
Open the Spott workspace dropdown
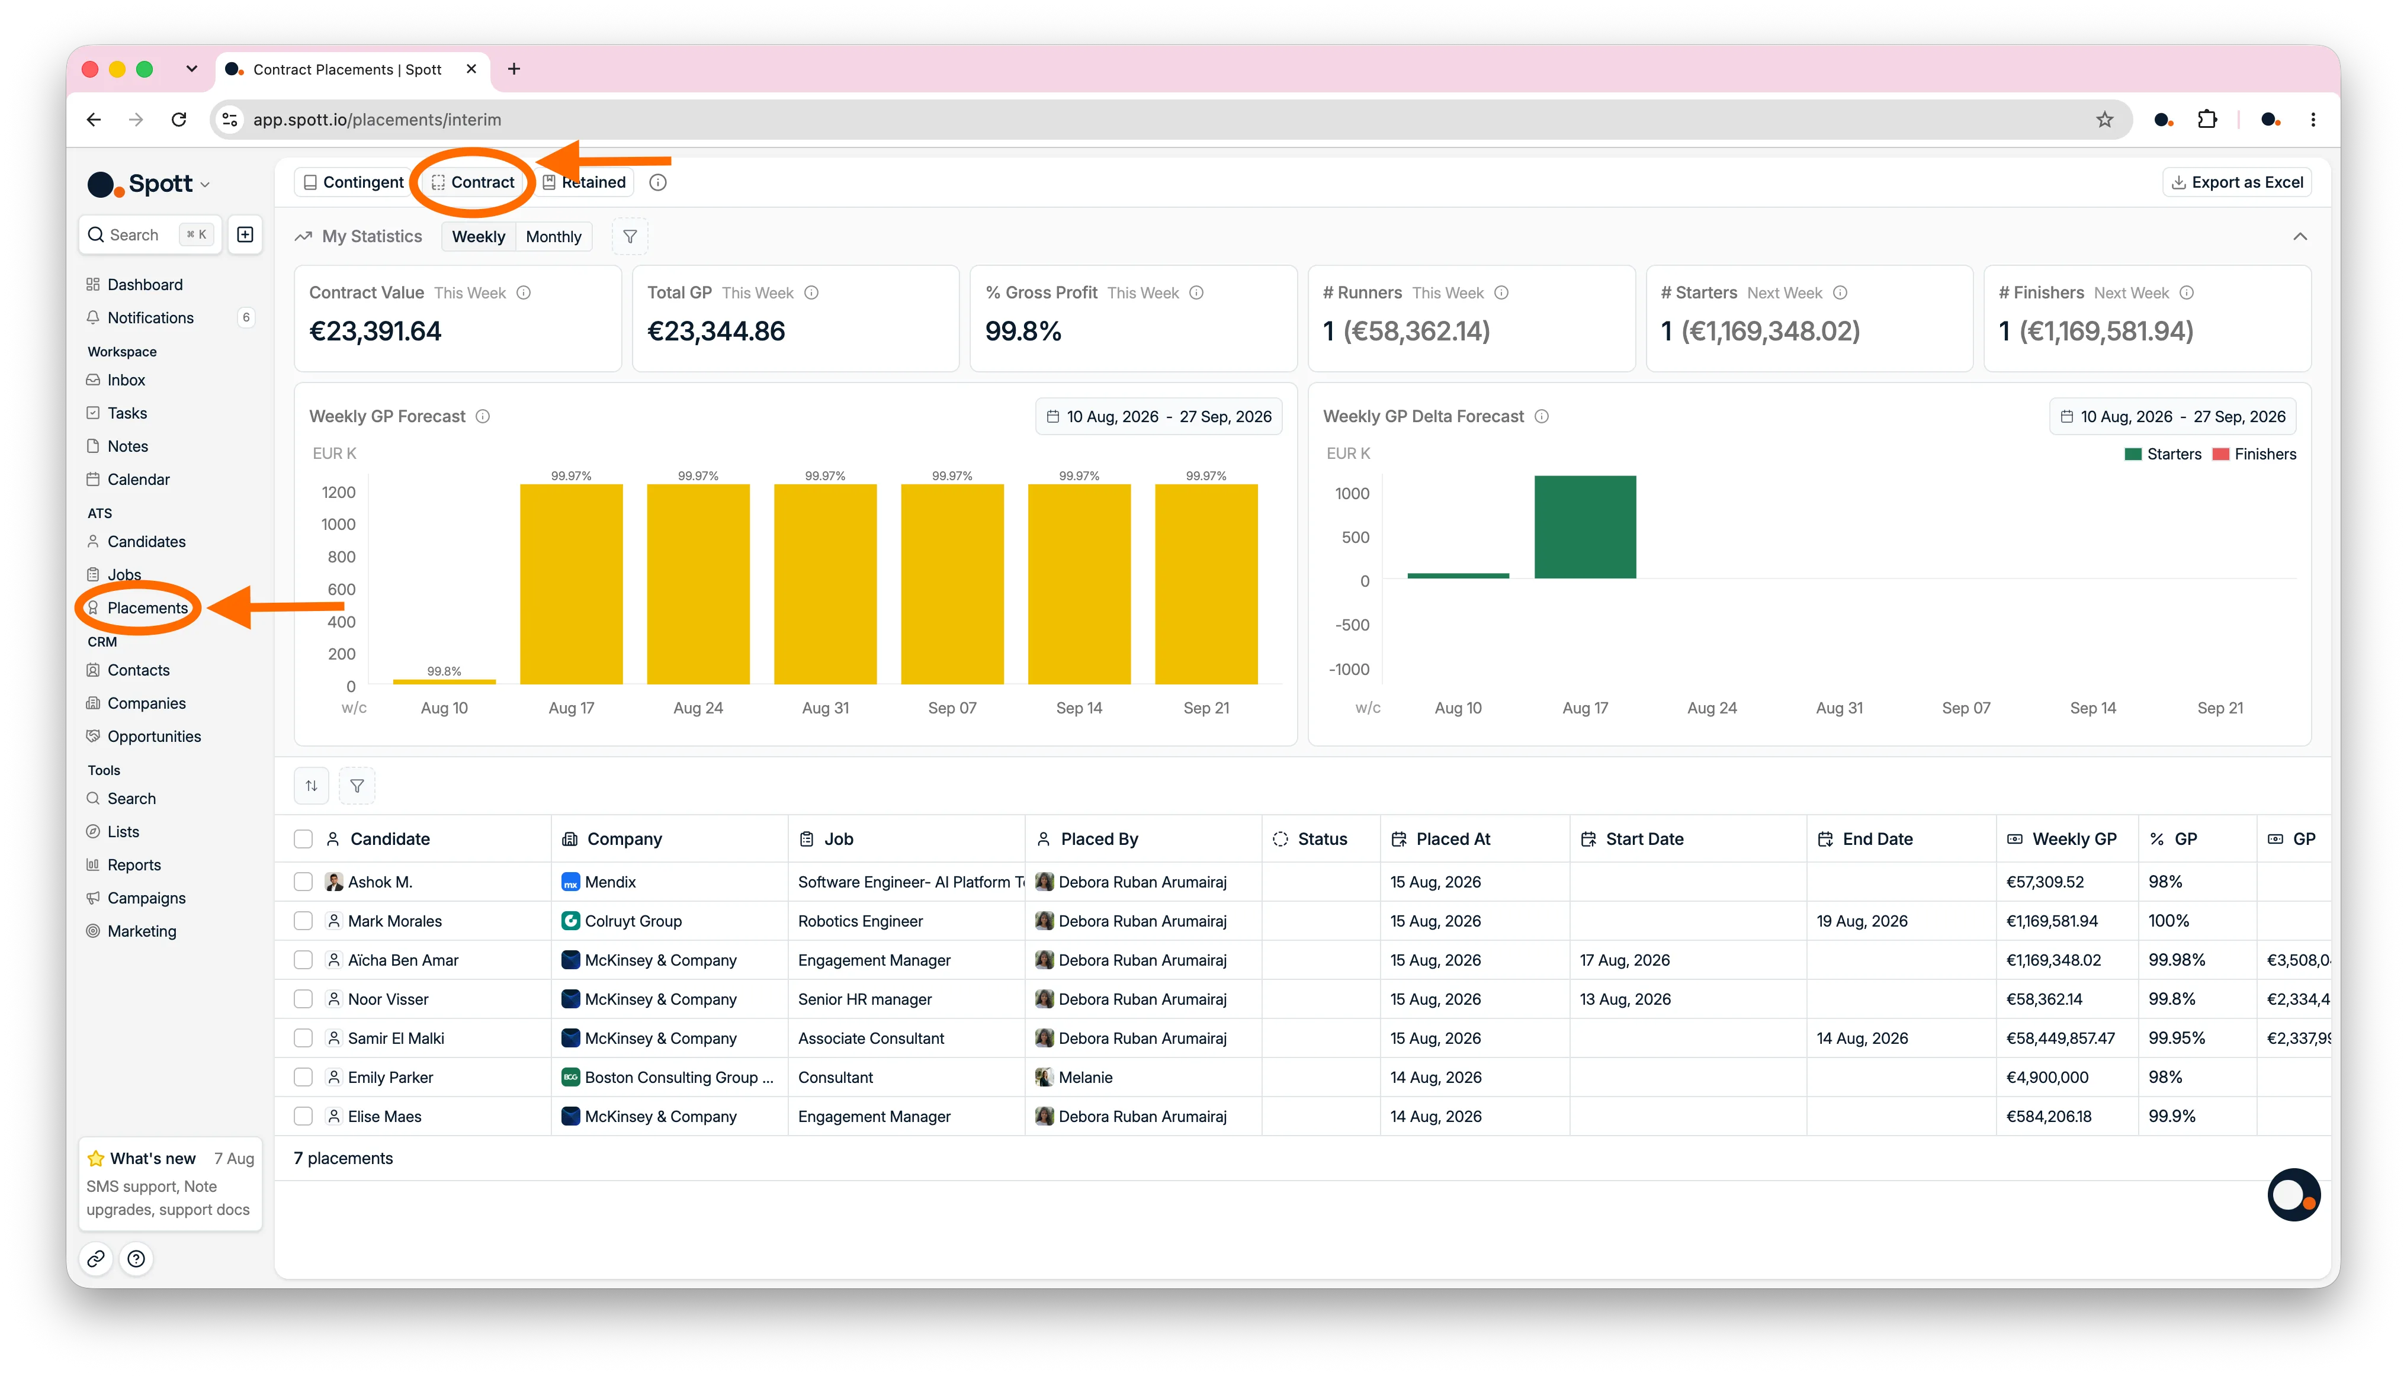(149, 184)
